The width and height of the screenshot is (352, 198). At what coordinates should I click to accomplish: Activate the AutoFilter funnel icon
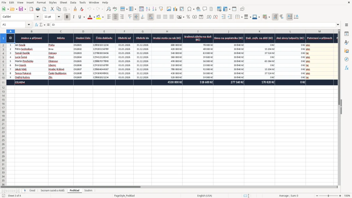[x=161, y=9]
